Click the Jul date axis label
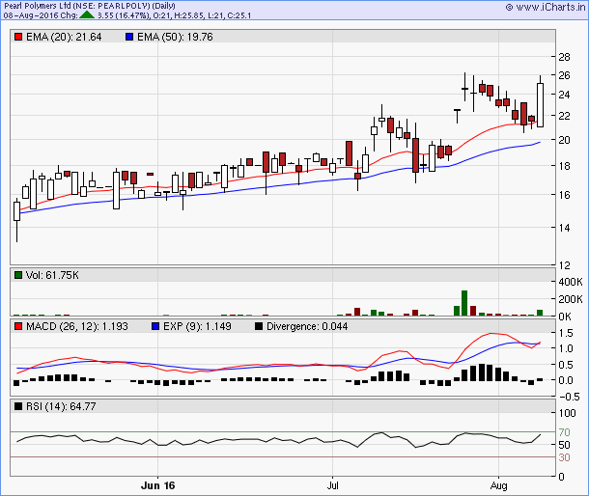Image resolution: width=589 pixels, height=496 pixels. point(332,485)
